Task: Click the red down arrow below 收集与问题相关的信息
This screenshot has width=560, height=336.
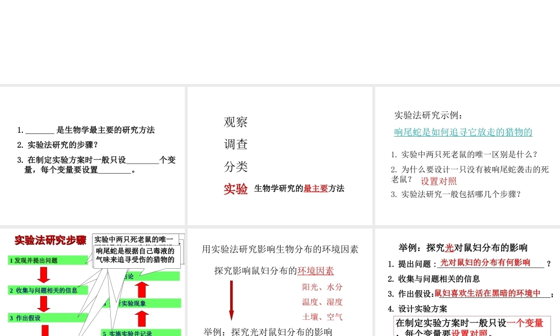Action: point(44,304)
